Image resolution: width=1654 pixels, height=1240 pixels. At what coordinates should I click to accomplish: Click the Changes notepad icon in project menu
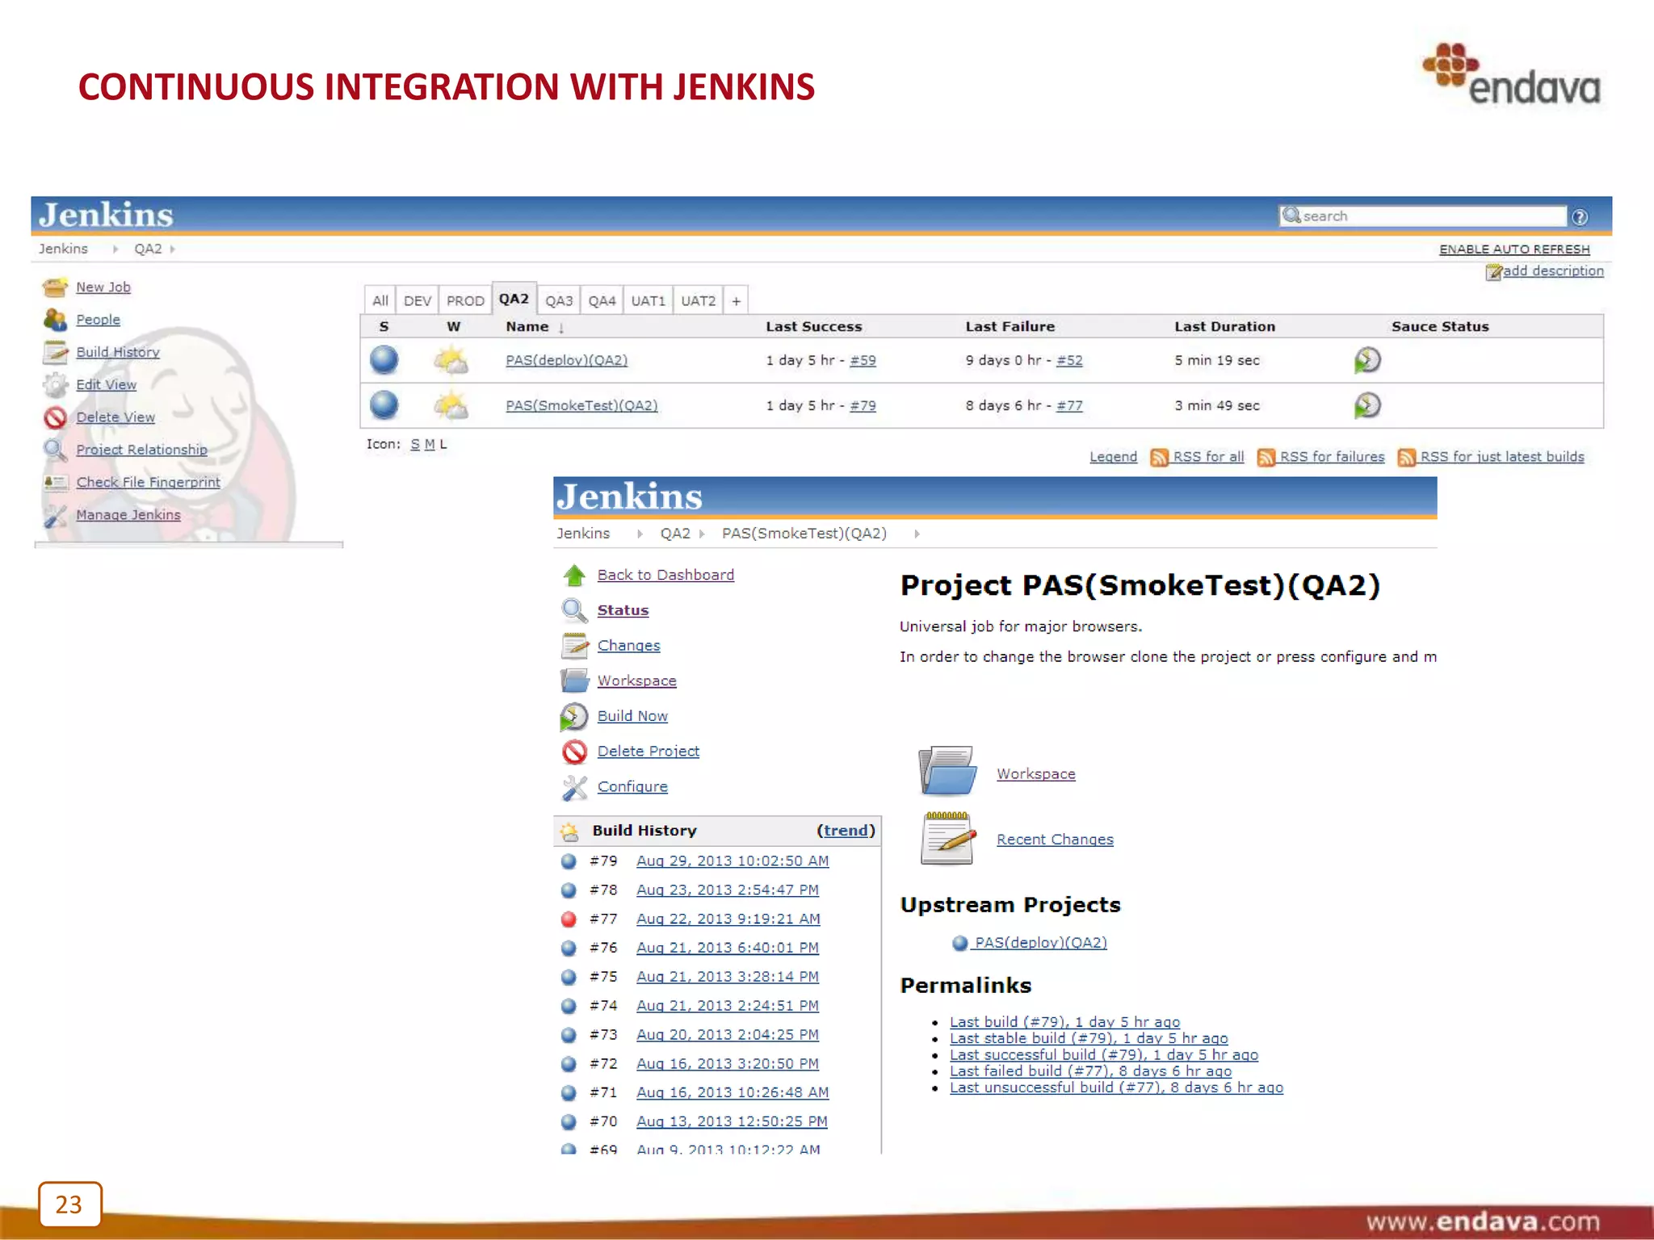574,646
